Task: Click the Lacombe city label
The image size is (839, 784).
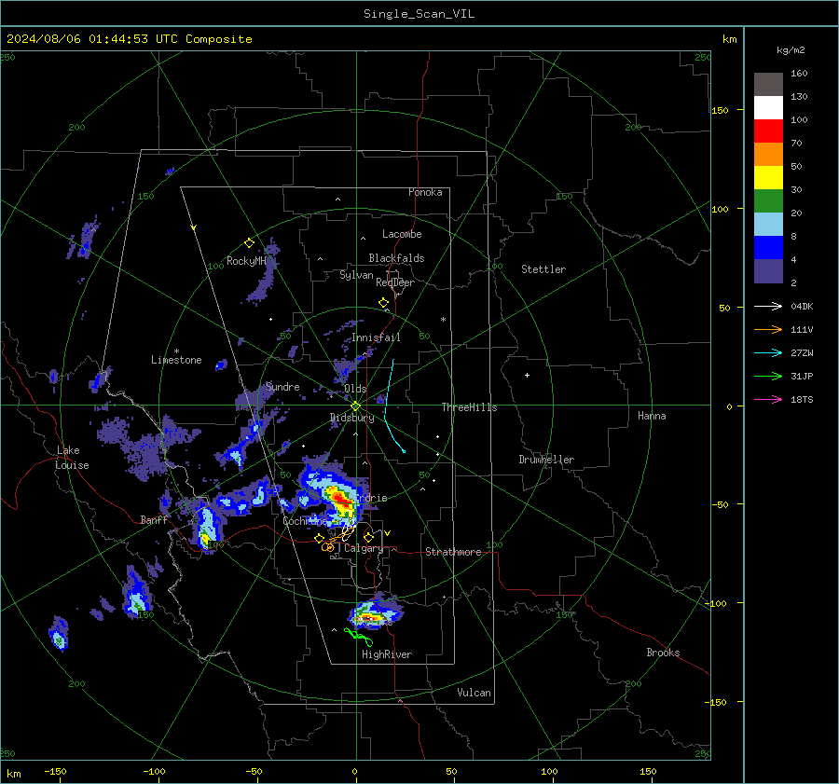Action: coord(402,234)
